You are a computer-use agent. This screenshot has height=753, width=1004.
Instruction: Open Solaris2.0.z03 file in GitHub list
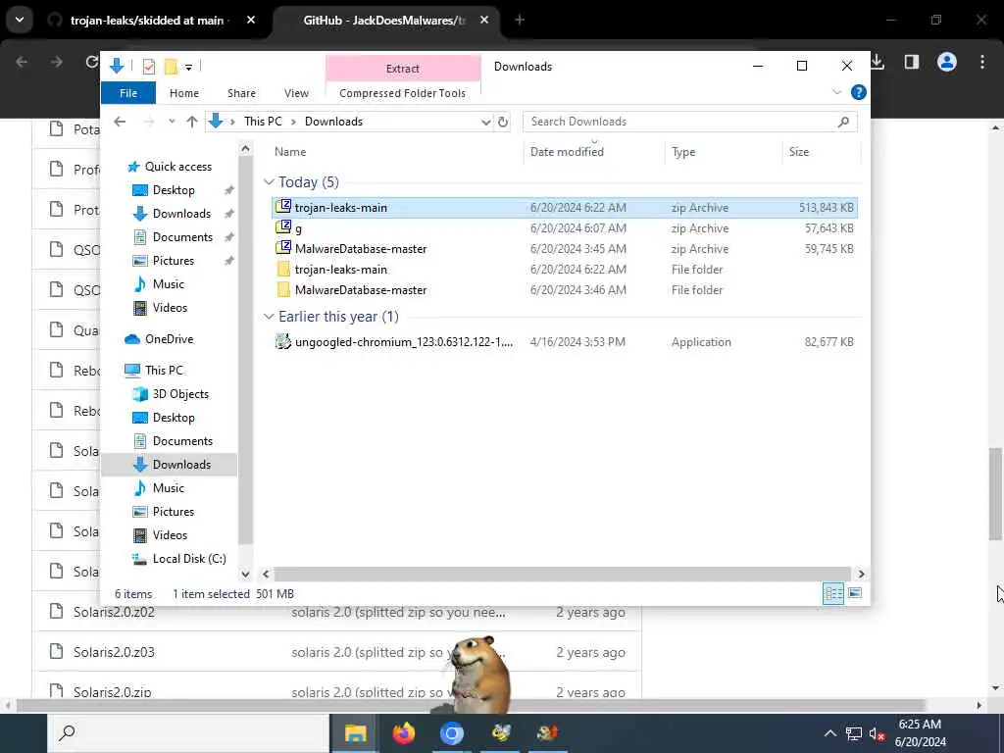[x=114, y=652]
